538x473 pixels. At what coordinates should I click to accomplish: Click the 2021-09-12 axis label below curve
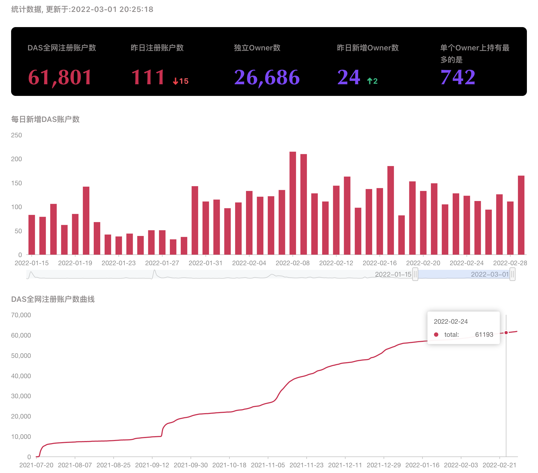(152, 465)
